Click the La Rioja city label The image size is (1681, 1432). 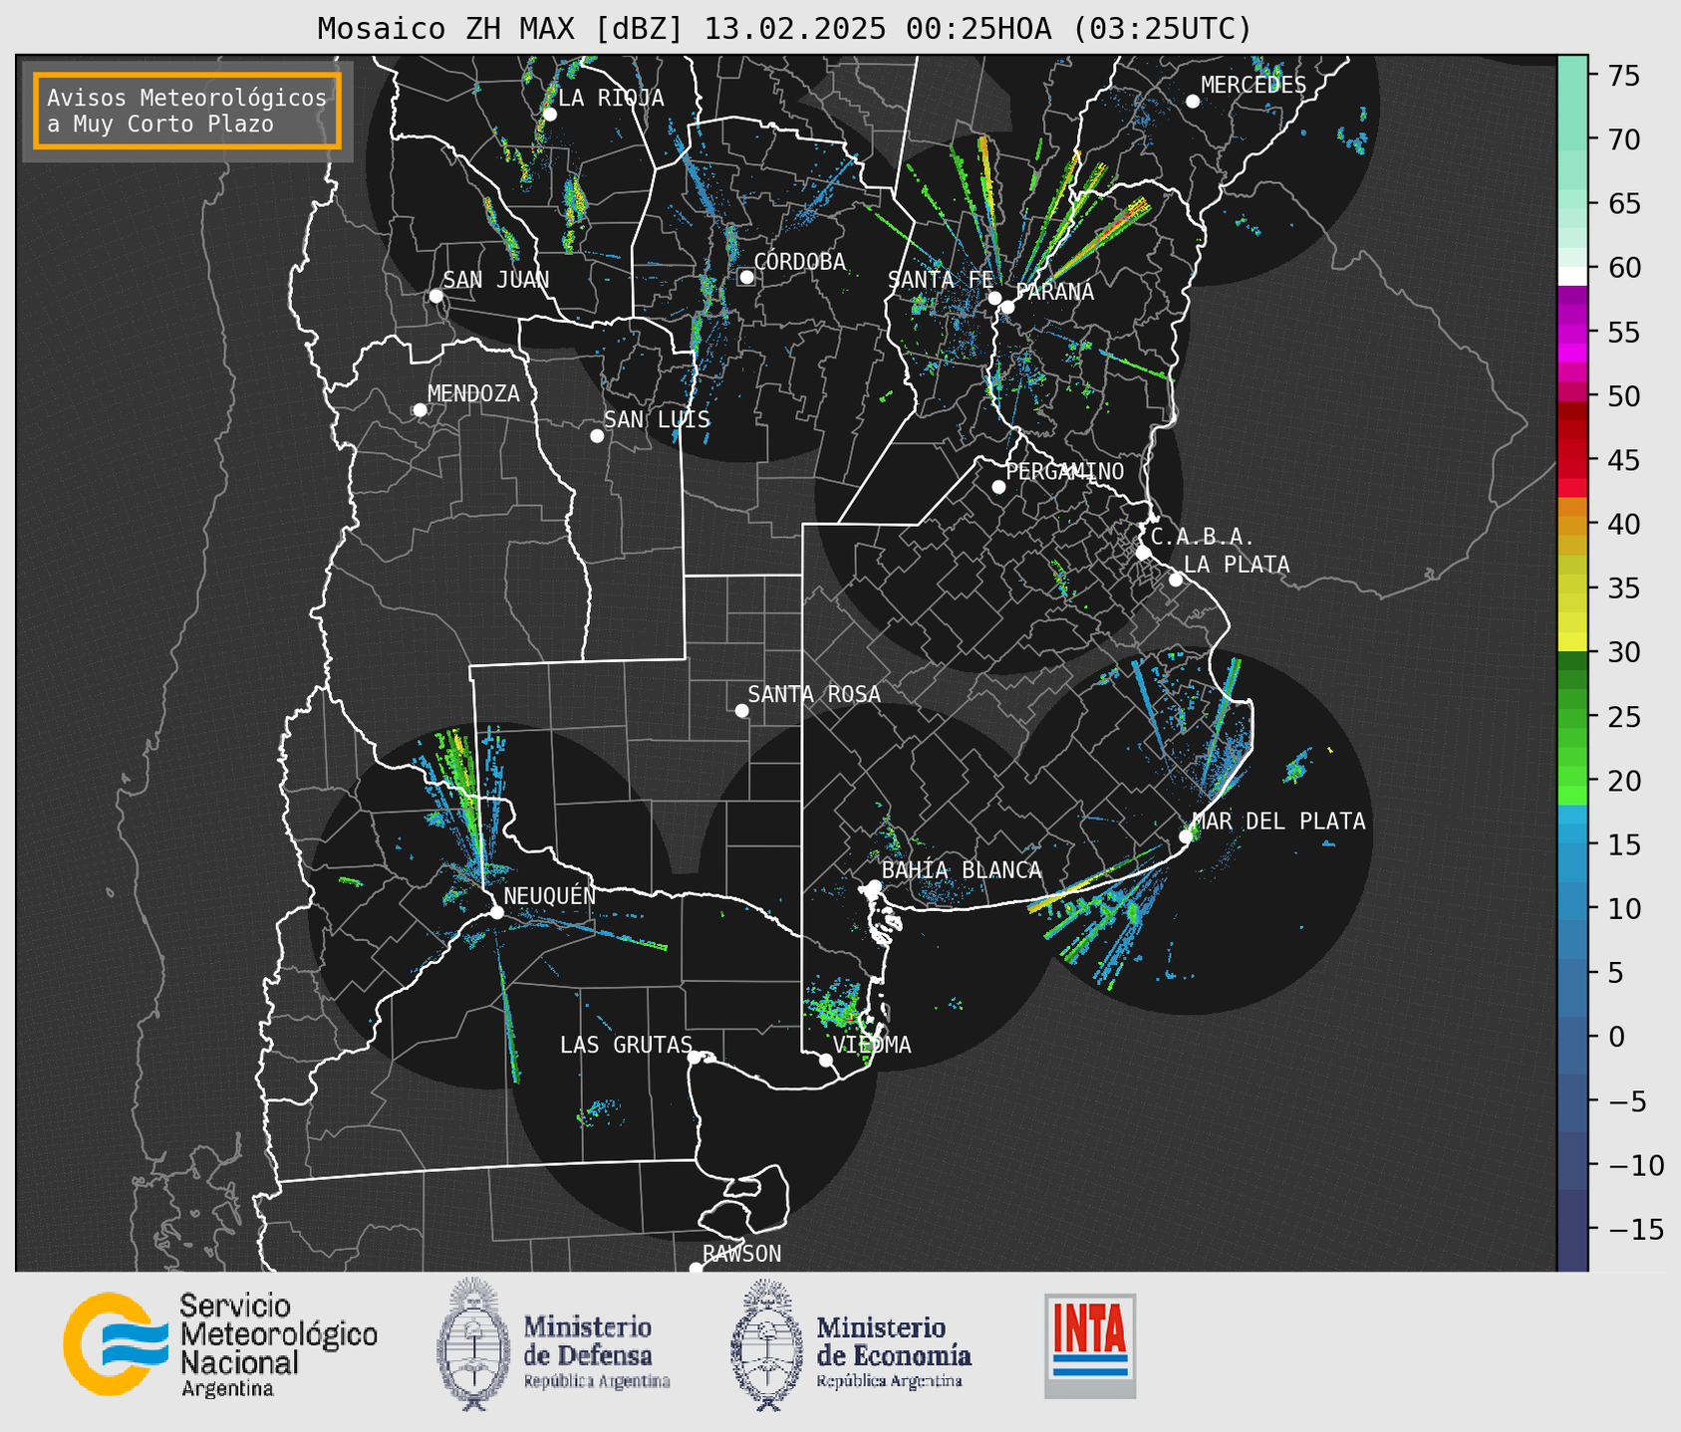coord(611,98)
